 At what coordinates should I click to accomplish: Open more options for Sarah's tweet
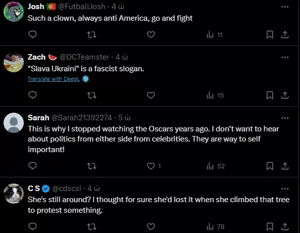285,118
